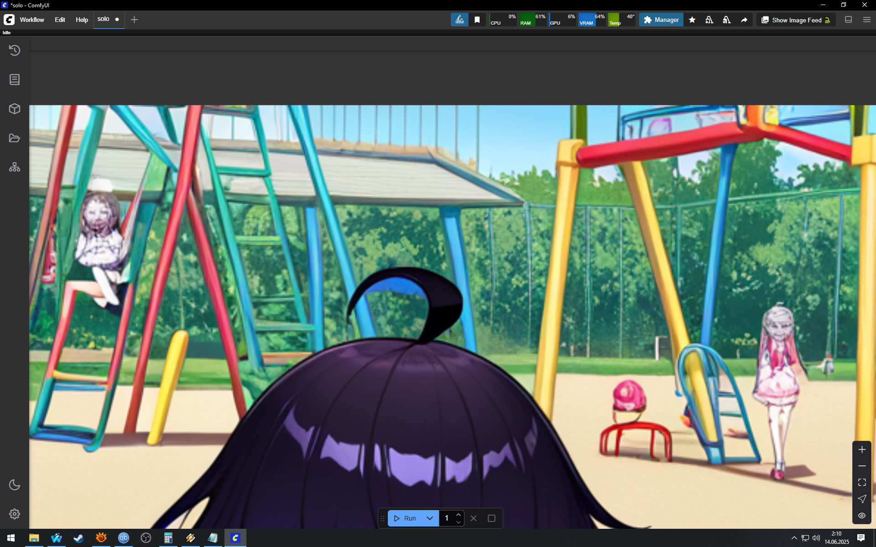Image resolution: width=876 pixels, height=547 pixels.
Task: Run the workflow
Action: pyautogui.click(x=405, y=518)
